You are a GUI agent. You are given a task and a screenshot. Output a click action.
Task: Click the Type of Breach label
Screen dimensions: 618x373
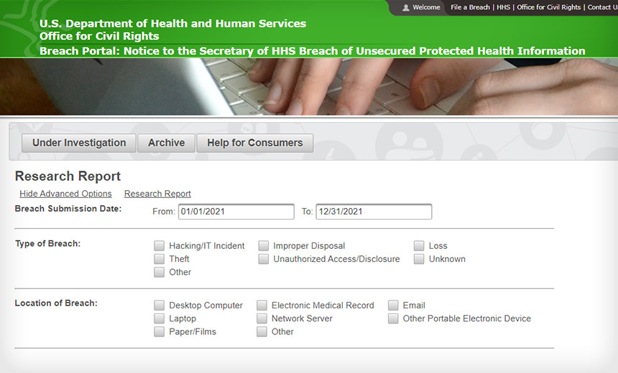coord(47,244)
